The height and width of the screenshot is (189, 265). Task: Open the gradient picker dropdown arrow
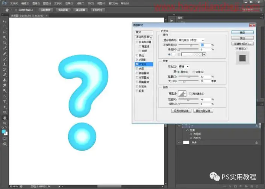[x=204, y=54]
